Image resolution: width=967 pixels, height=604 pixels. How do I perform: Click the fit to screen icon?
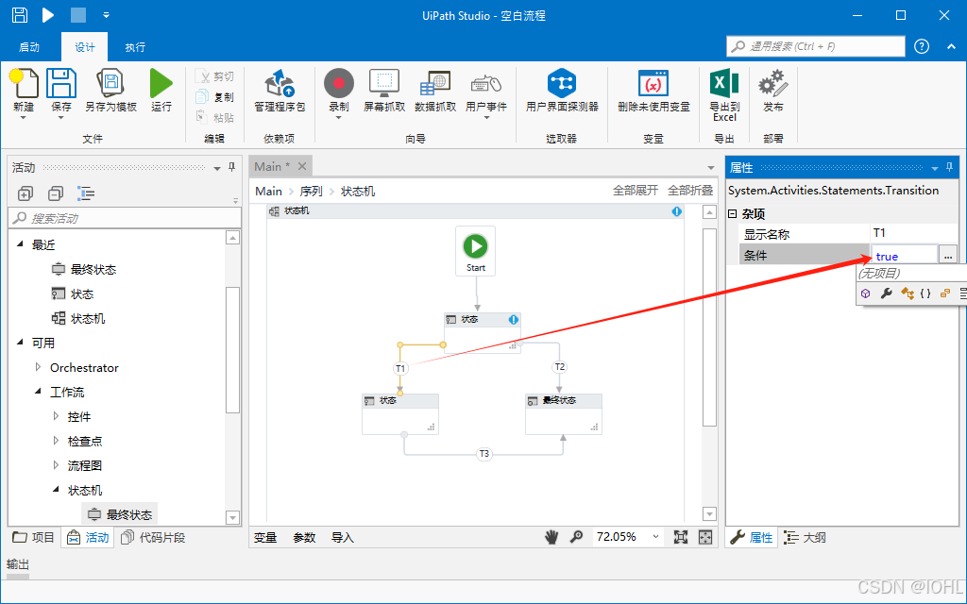[680, 537]
